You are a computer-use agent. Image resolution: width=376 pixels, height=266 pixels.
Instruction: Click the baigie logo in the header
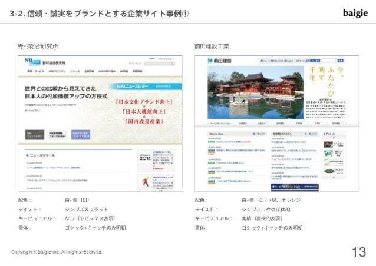point(355,13)
